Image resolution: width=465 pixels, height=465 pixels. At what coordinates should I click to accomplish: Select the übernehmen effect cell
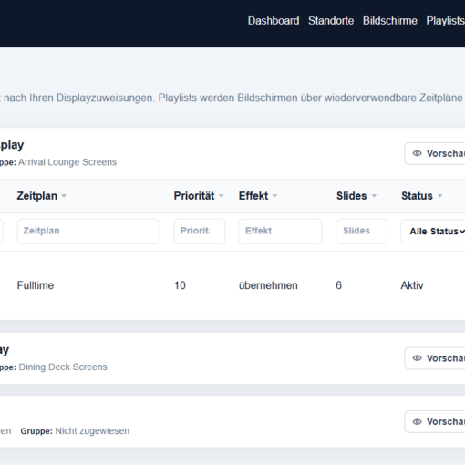click(x=268, y=285)
